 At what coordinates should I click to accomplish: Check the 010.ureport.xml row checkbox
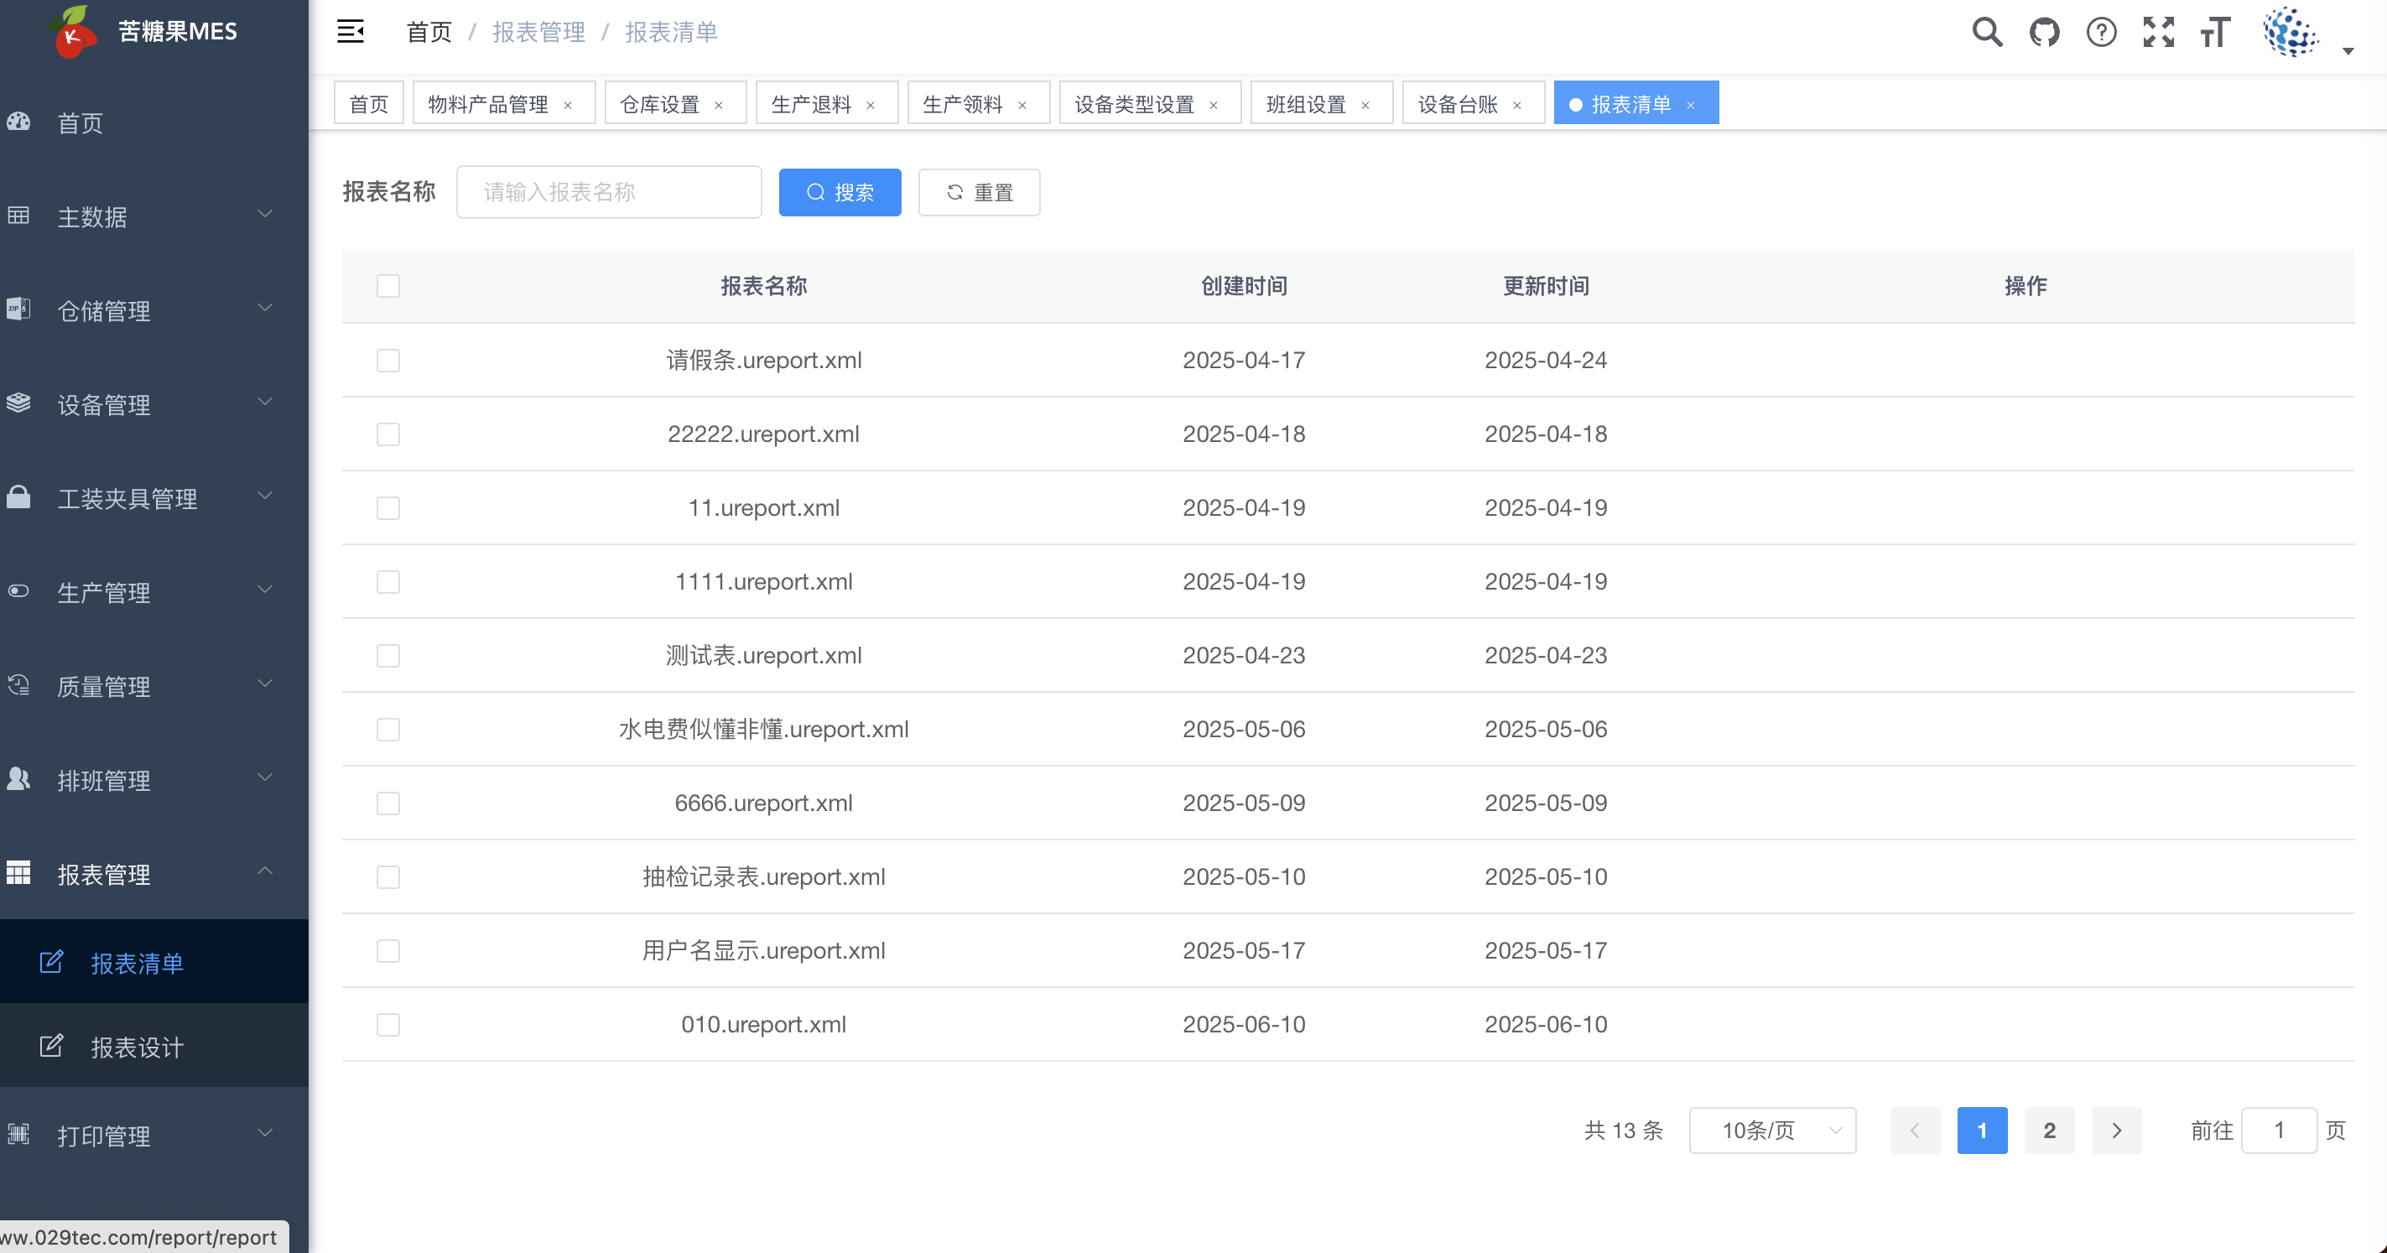[388, 1024]
